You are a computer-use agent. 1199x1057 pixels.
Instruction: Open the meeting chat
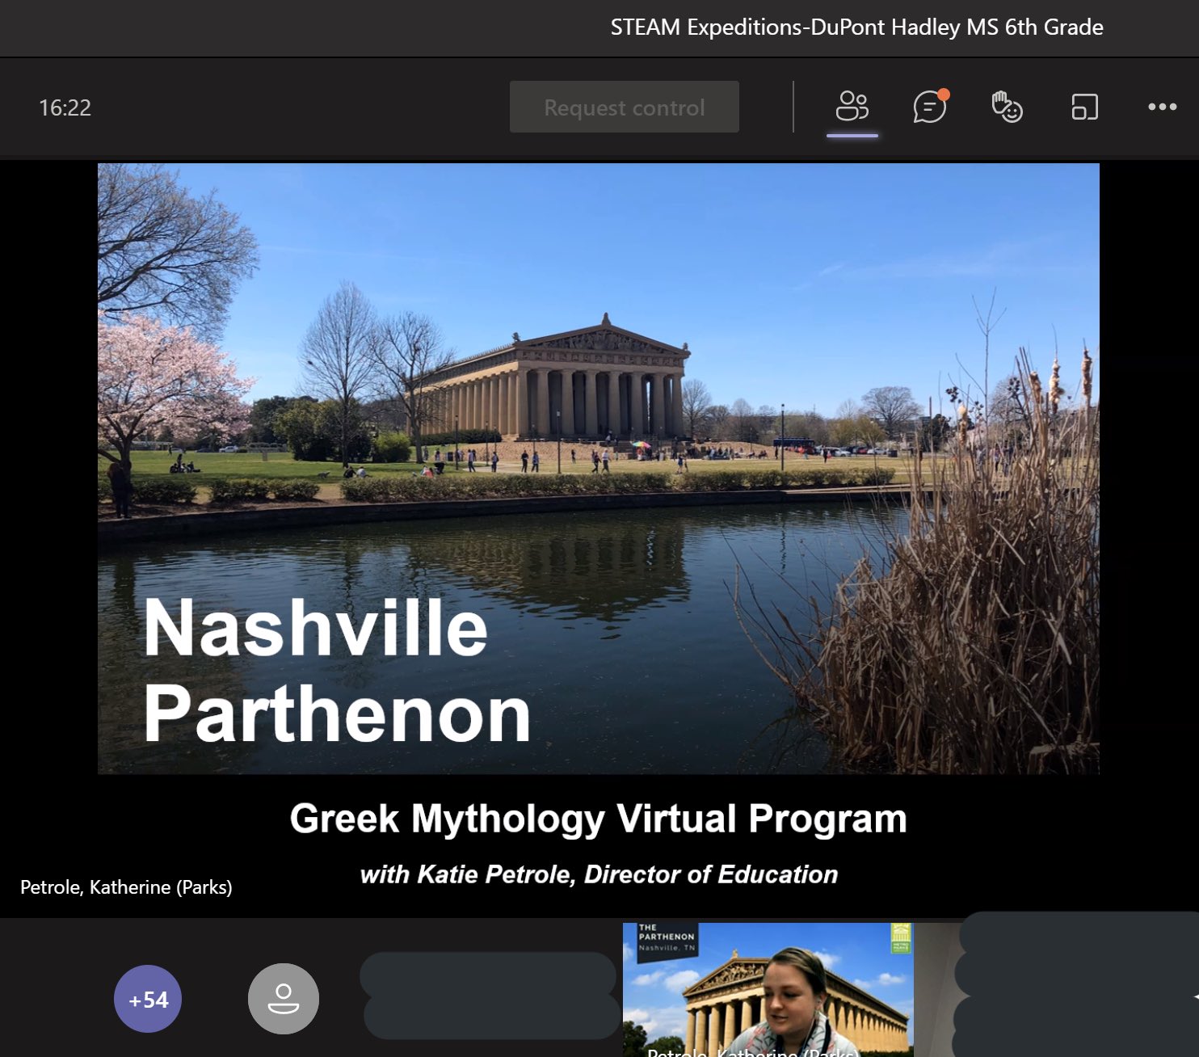931,106
